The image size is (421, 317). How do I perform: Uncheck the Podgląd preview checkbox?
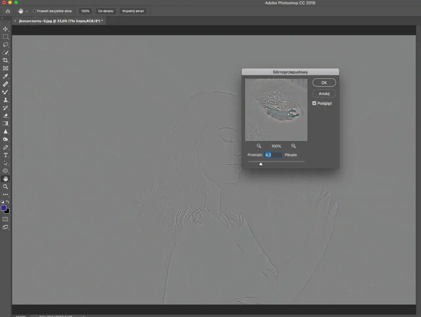(x=314, y=103)
